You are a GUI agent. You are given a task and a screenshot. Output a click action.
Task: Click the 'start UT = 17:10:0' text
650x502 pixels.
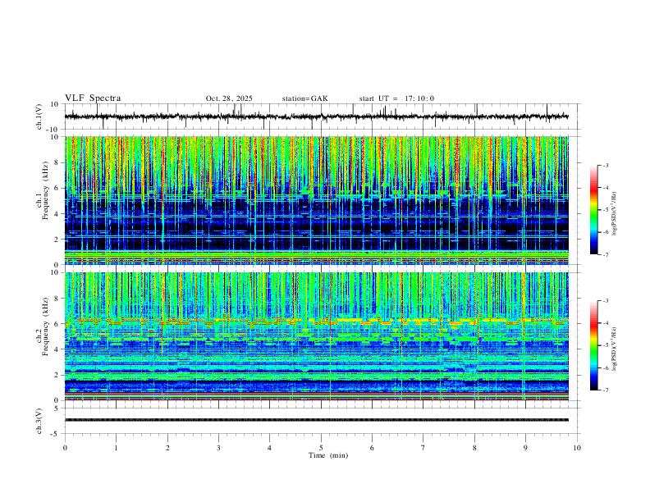pos(396,98)
